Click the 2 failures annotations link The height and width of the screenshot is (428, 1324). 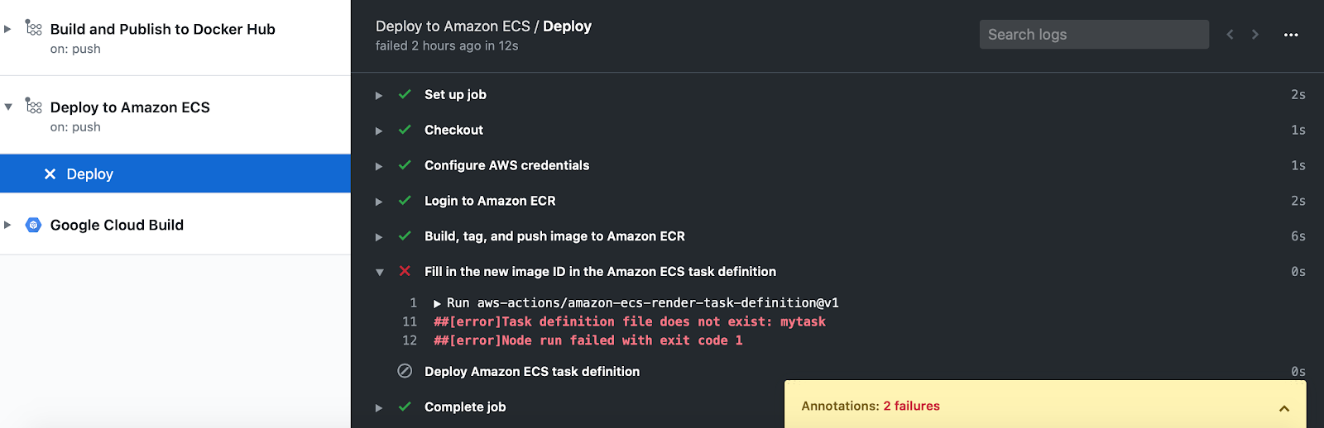pyautogui.click(x=911, y=406)
